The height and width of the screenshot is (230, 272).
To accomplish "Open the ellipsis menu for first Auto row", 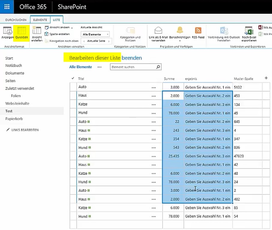I will click(x=154, y=88).
